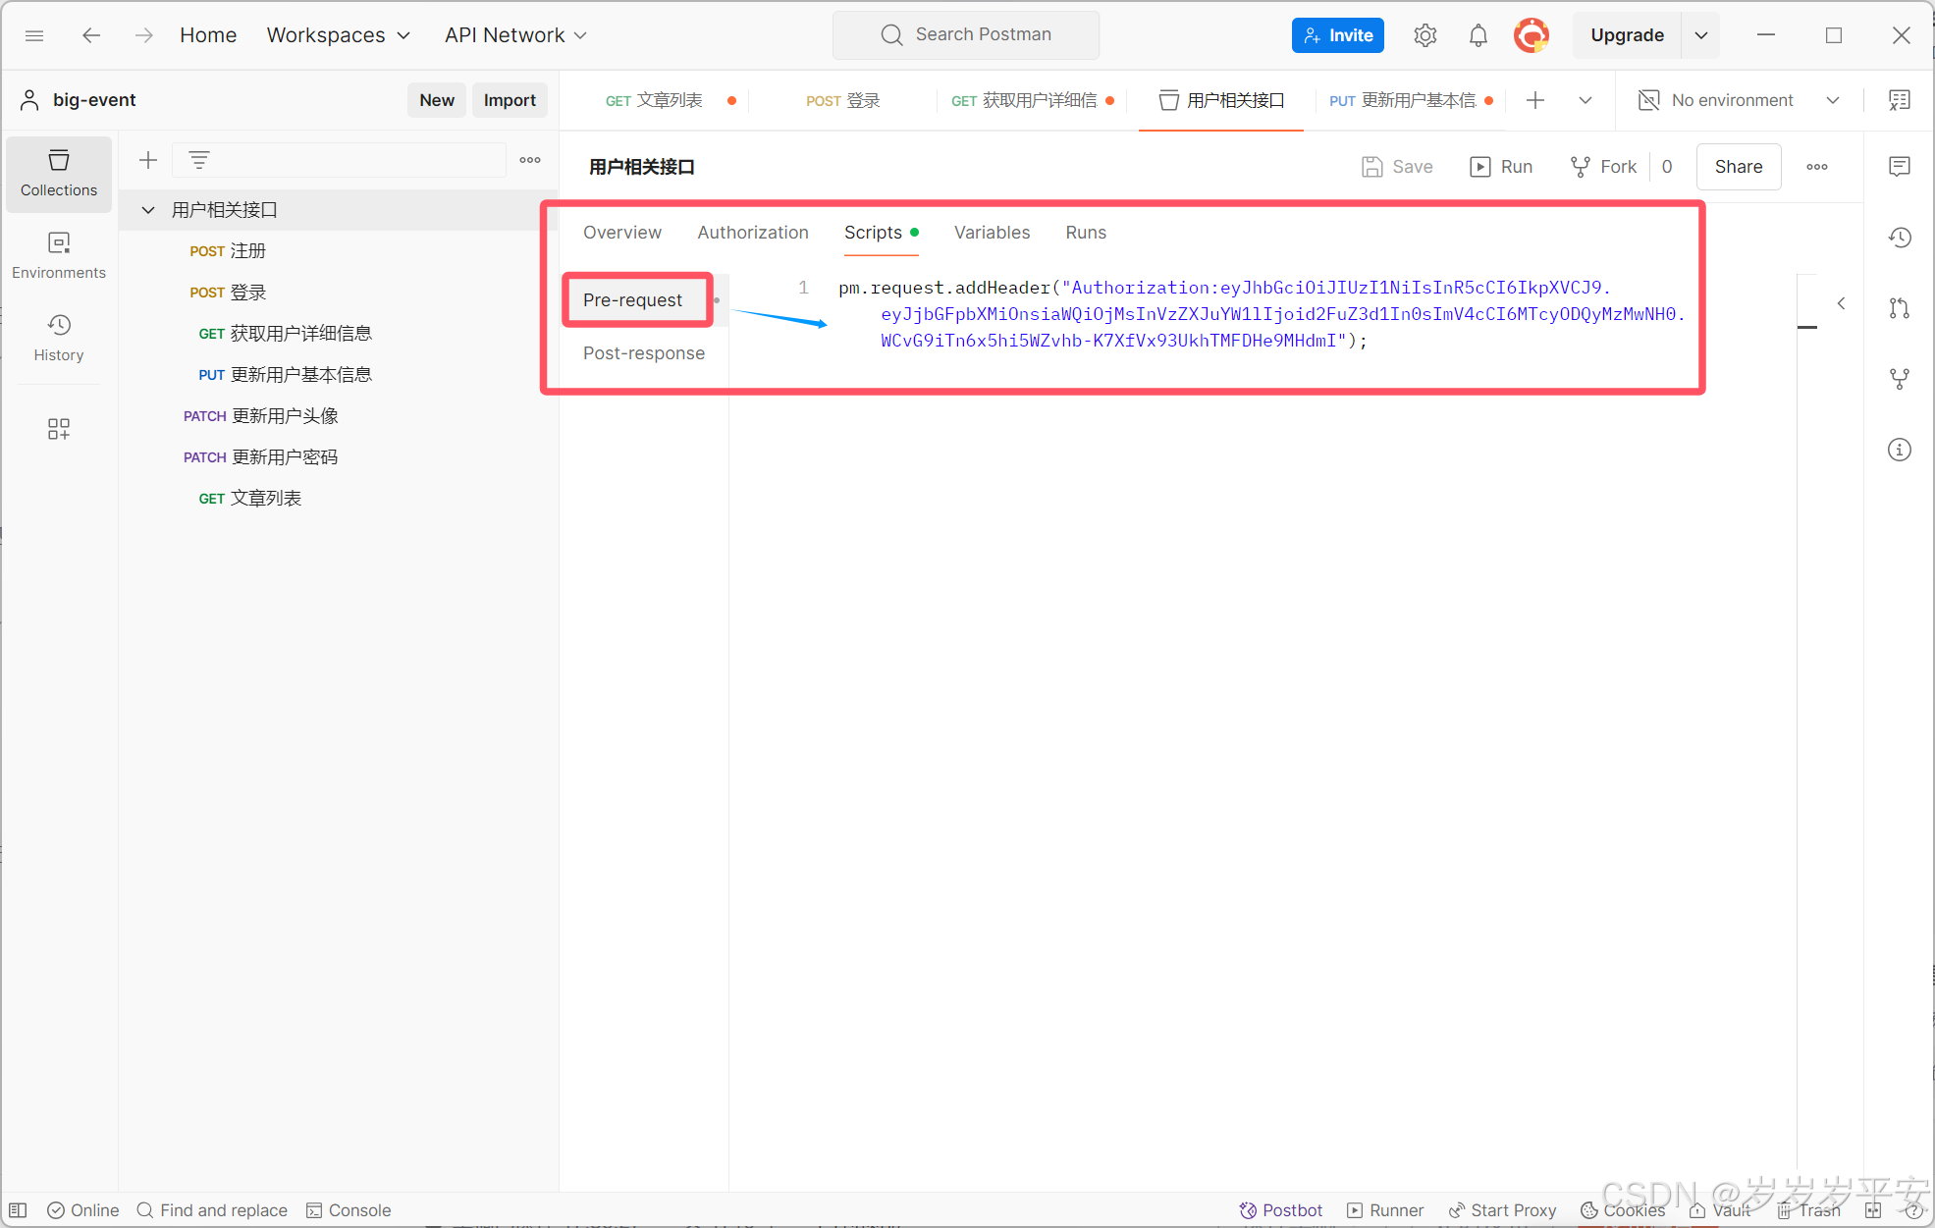Open History in the sidebar
This screenshot has height=1228, width=1935.
click(59, 339)
